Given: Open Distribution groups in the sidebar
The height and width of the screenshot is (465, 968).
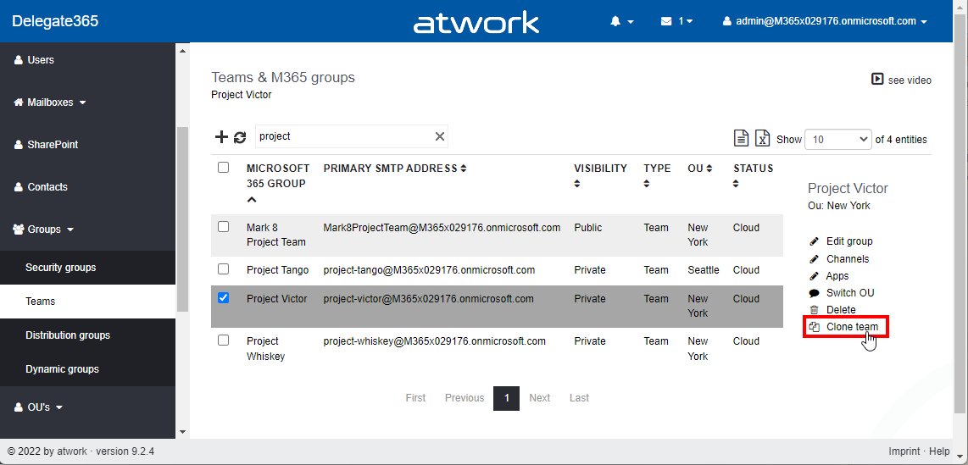Looking at the screenshot, I should point(68,335).
